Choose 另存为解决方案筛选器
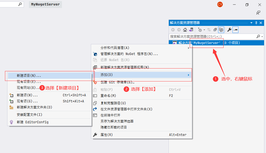 point(141,121)
